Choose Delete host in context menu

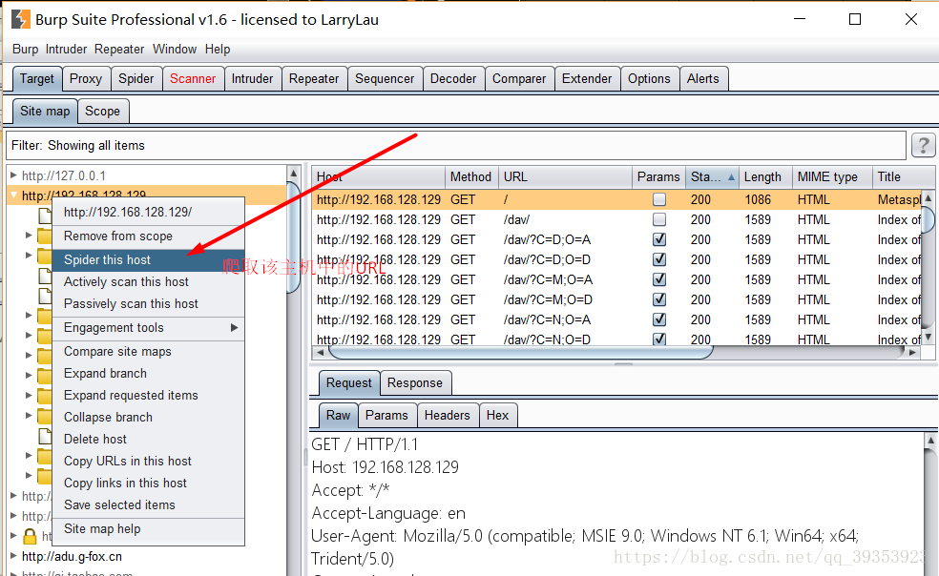point(149,439)
